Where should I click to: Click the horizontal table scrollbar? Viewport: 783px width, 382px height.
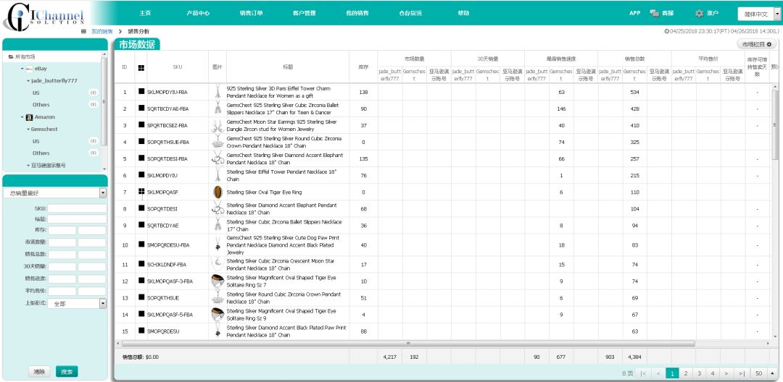[407, 344]
